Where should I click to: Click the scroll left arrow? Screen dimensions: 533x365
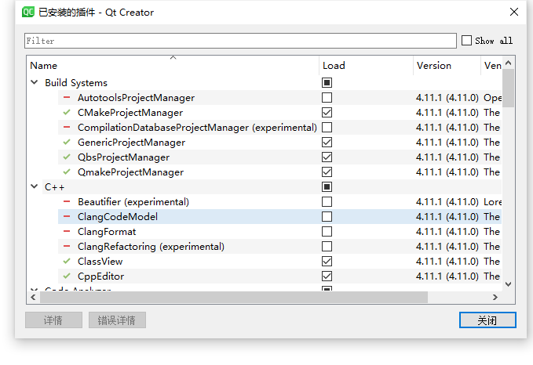(33, 298)
